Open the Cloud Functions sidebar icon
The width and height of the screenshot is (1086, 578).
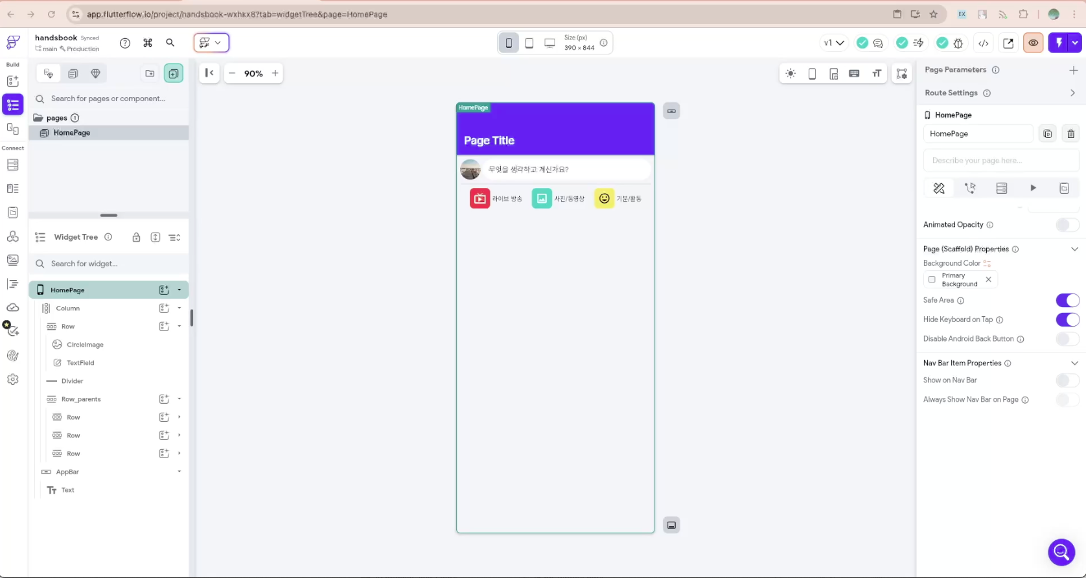[12, 307]
